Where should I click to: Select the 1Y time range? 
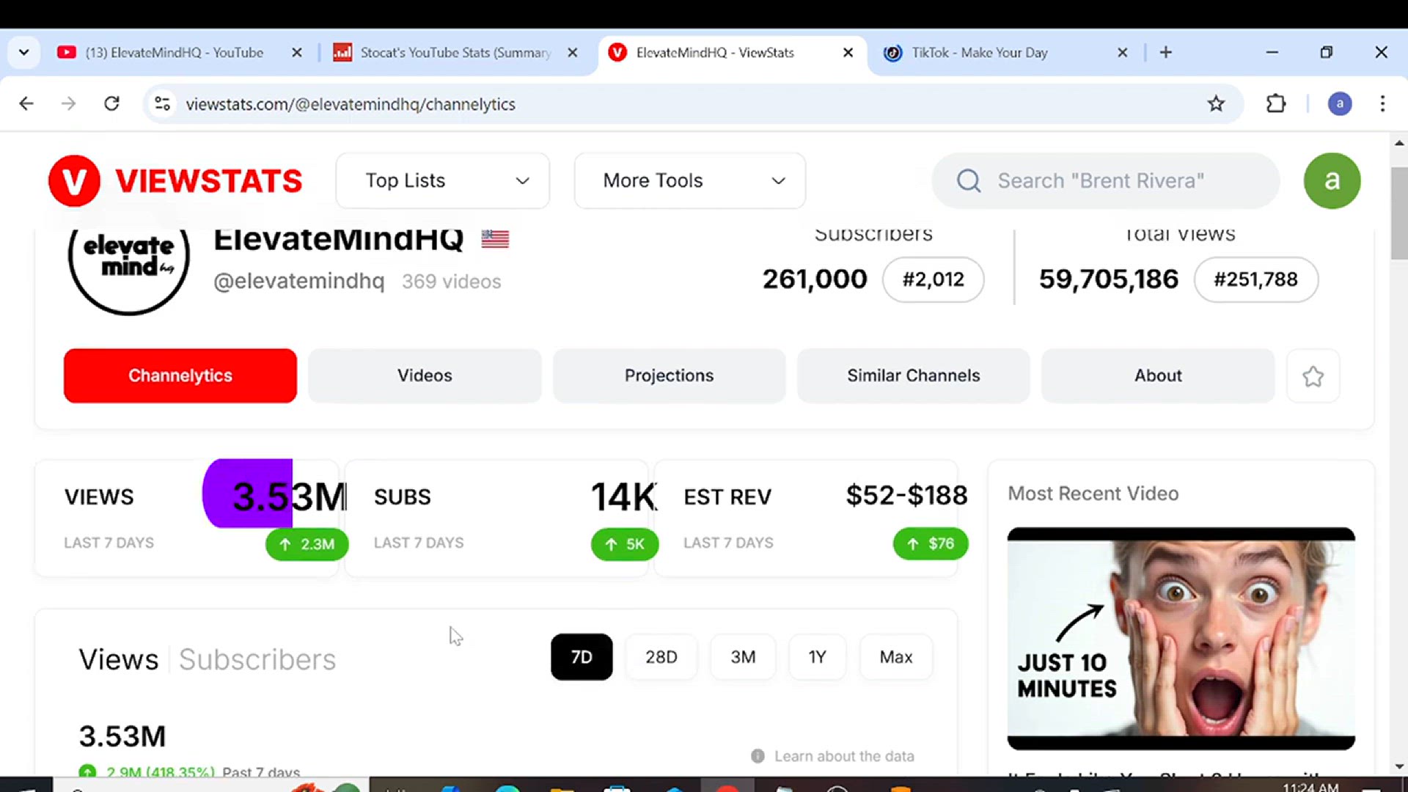click(817, 657)
